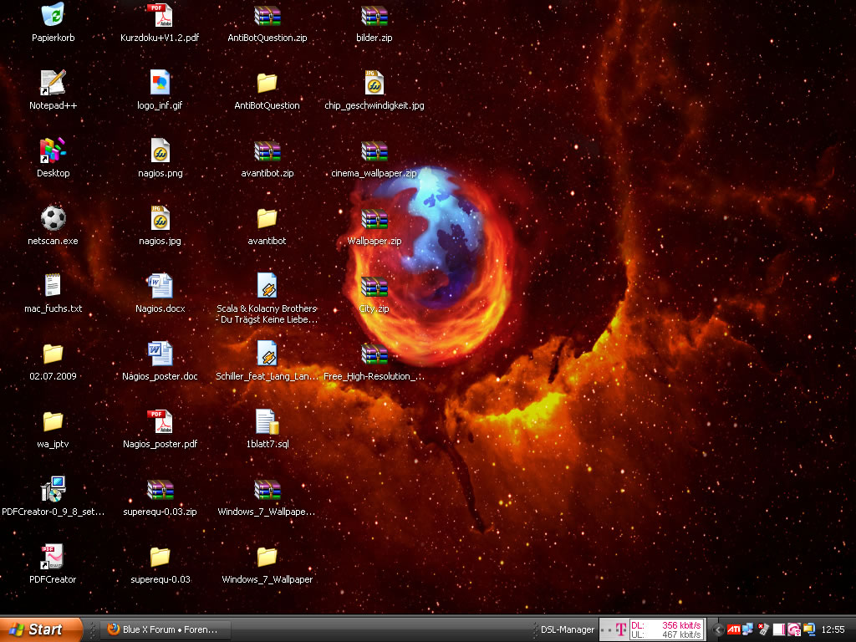856x642 pixels.
Task: Click the ATI tray icon
Action: (733, 629)
